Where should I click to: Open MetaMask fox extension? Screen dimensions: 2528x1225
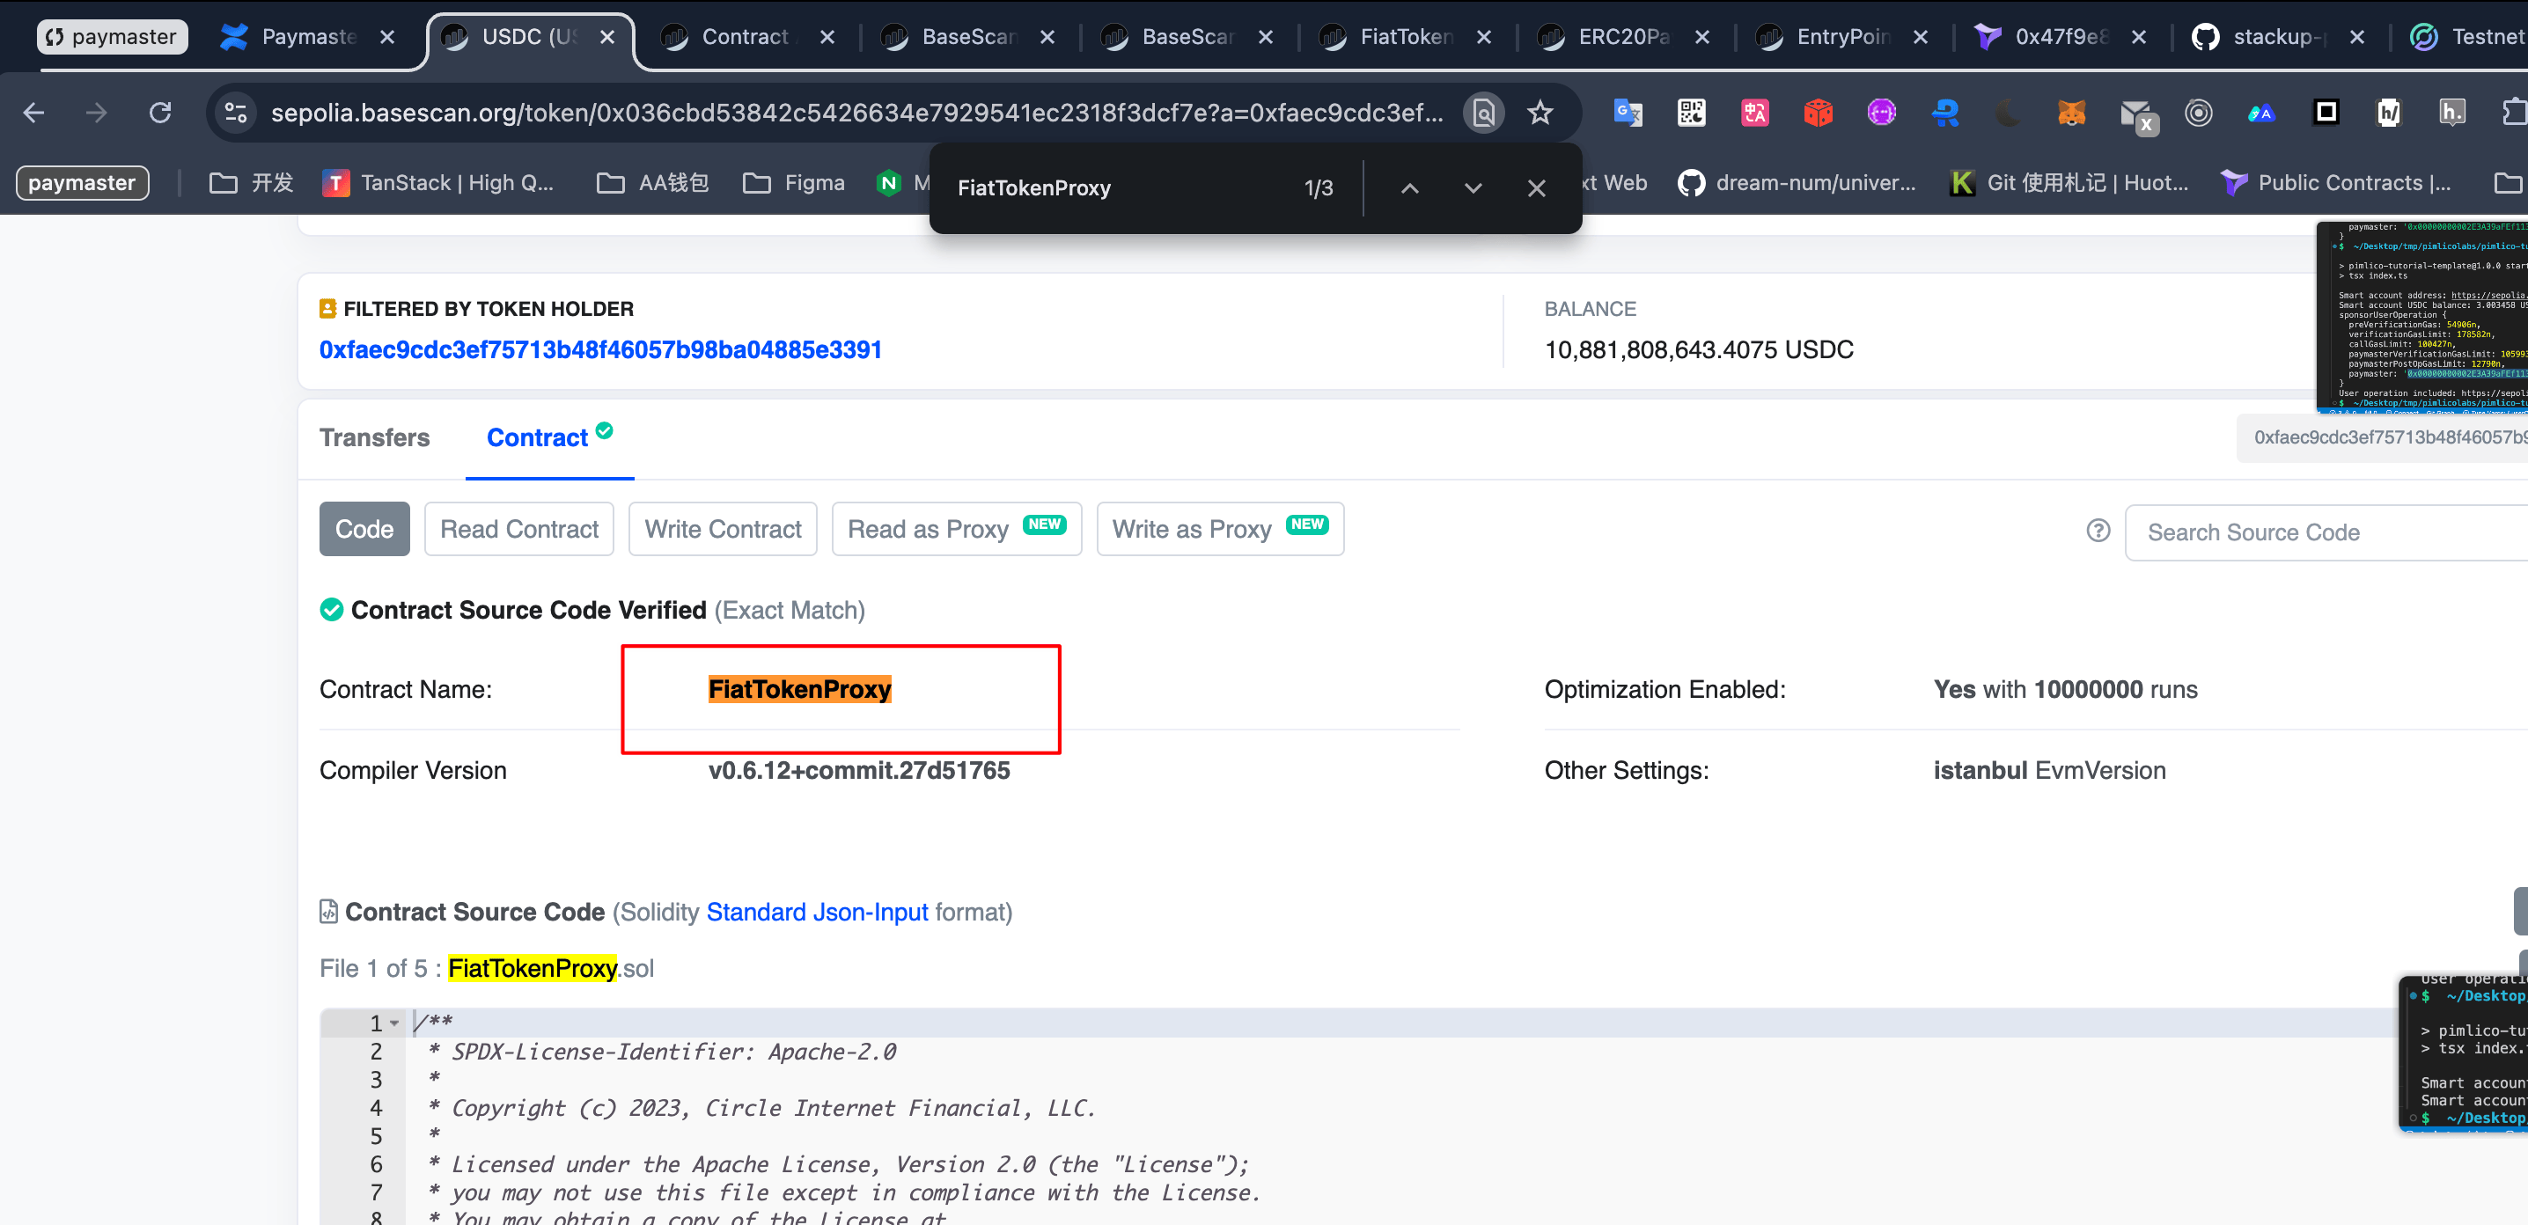[2070, 113]
